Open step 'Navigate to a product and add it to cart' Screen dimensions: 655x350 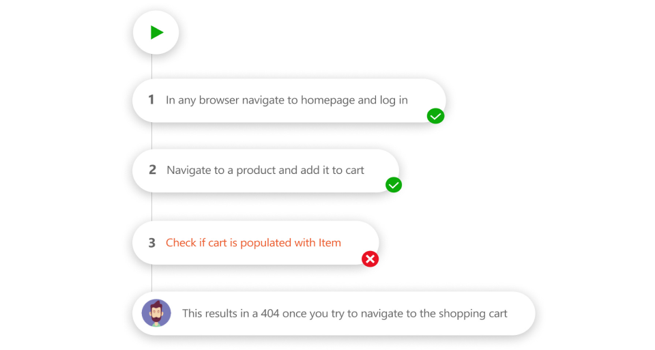[265, 171]
